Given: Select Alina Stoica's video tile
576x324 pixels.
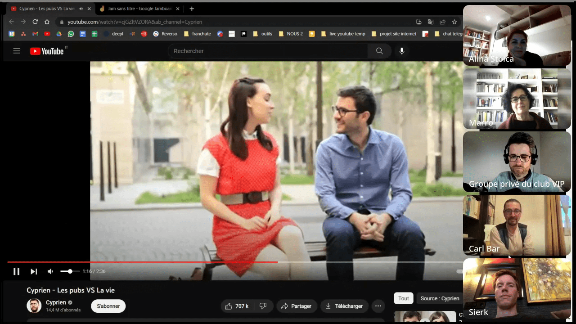Looking at the screenshot, I should point(517,36).
